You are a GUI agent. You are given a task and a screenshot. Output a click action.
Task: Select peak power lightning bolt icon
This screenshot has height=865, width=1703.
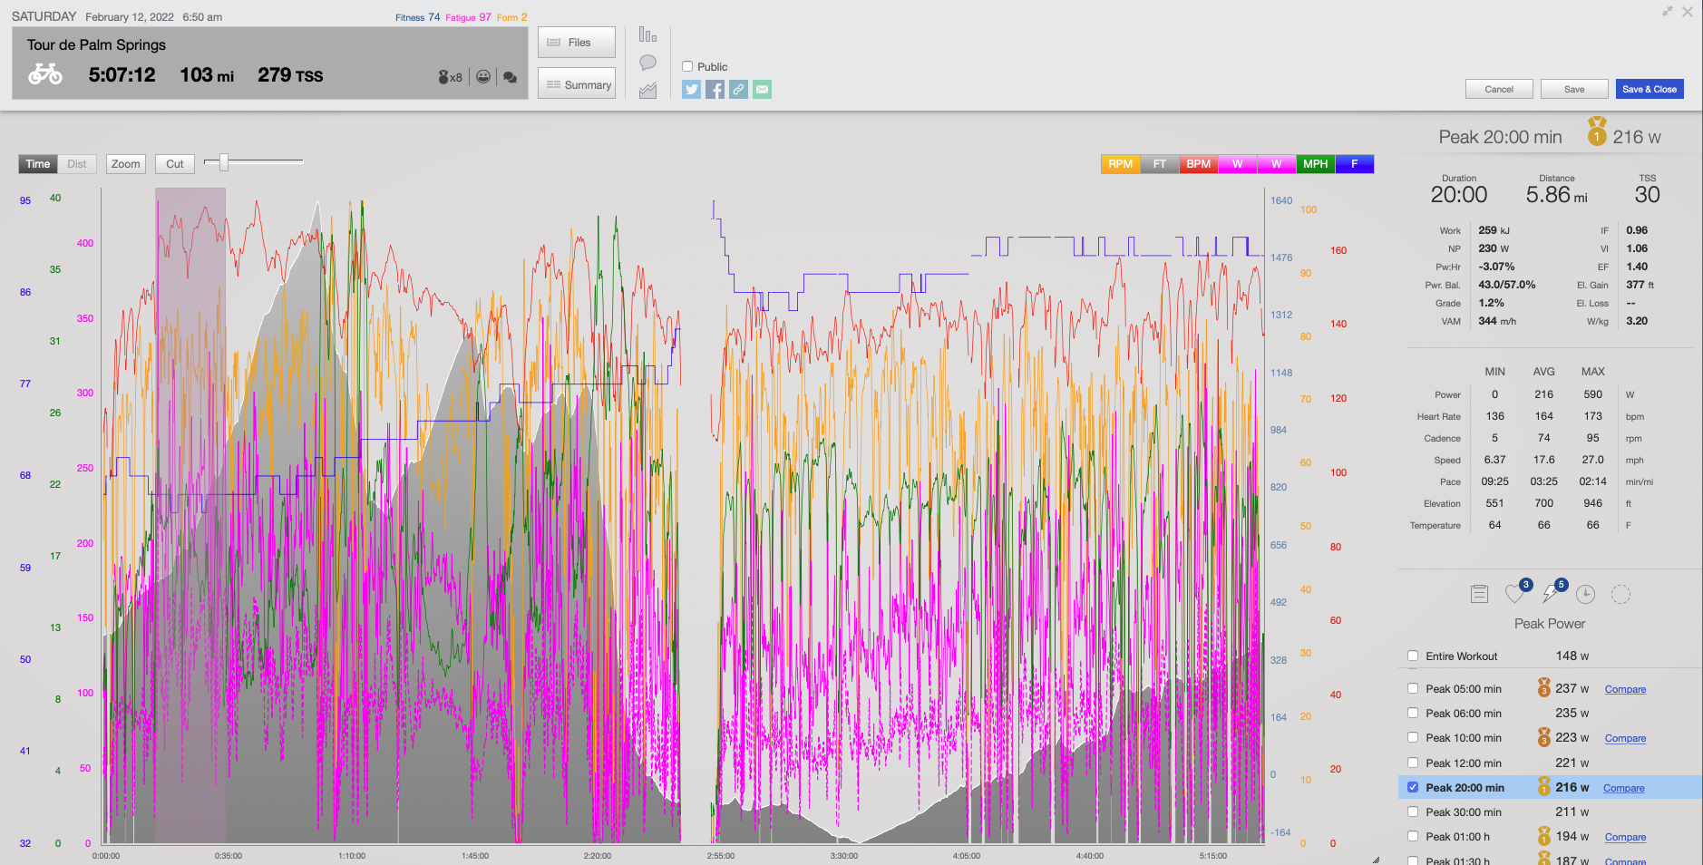point(1551,594)
